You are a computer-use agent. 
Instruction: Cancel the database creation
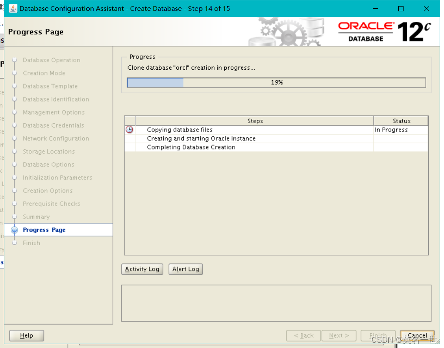(417, 335)
